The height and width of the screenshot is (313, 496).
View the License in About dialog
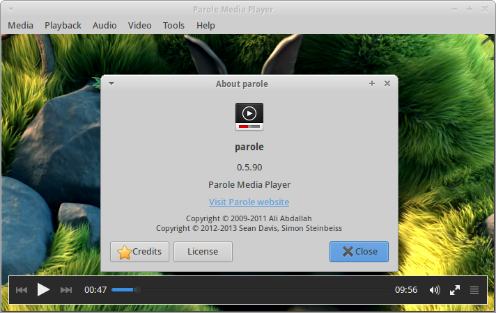pos(203,252)
